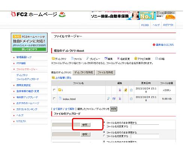This screenshot has width=192, height=145.
Task: Click the ログアウト tab in the header
Action: (168, 25)
